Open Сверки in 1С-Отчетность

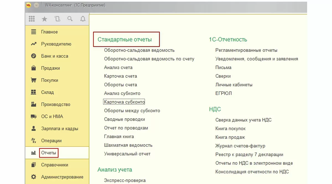(x=223, y=76)
